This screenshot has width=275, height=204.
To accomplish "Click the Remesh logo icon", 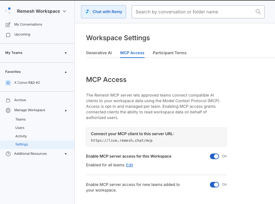I will pyautogui.click(x=8, y=11).
